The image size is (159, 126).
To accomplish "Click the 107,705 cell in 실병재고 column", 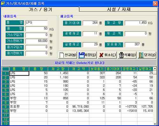I will point(145,107).
